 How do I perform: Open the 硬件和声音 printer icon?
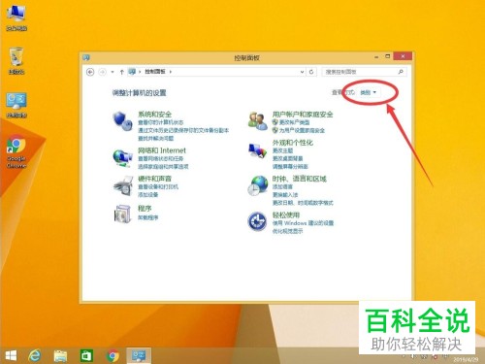pos(123,185)
